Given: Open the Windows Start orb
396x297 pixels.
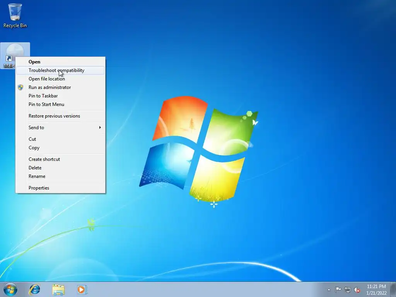Looking at the screenshot, I should click(x=10, y=289).
